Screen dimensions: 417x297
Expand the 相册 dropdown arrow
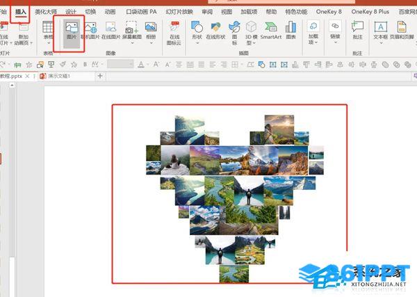[x=151, y=43]
